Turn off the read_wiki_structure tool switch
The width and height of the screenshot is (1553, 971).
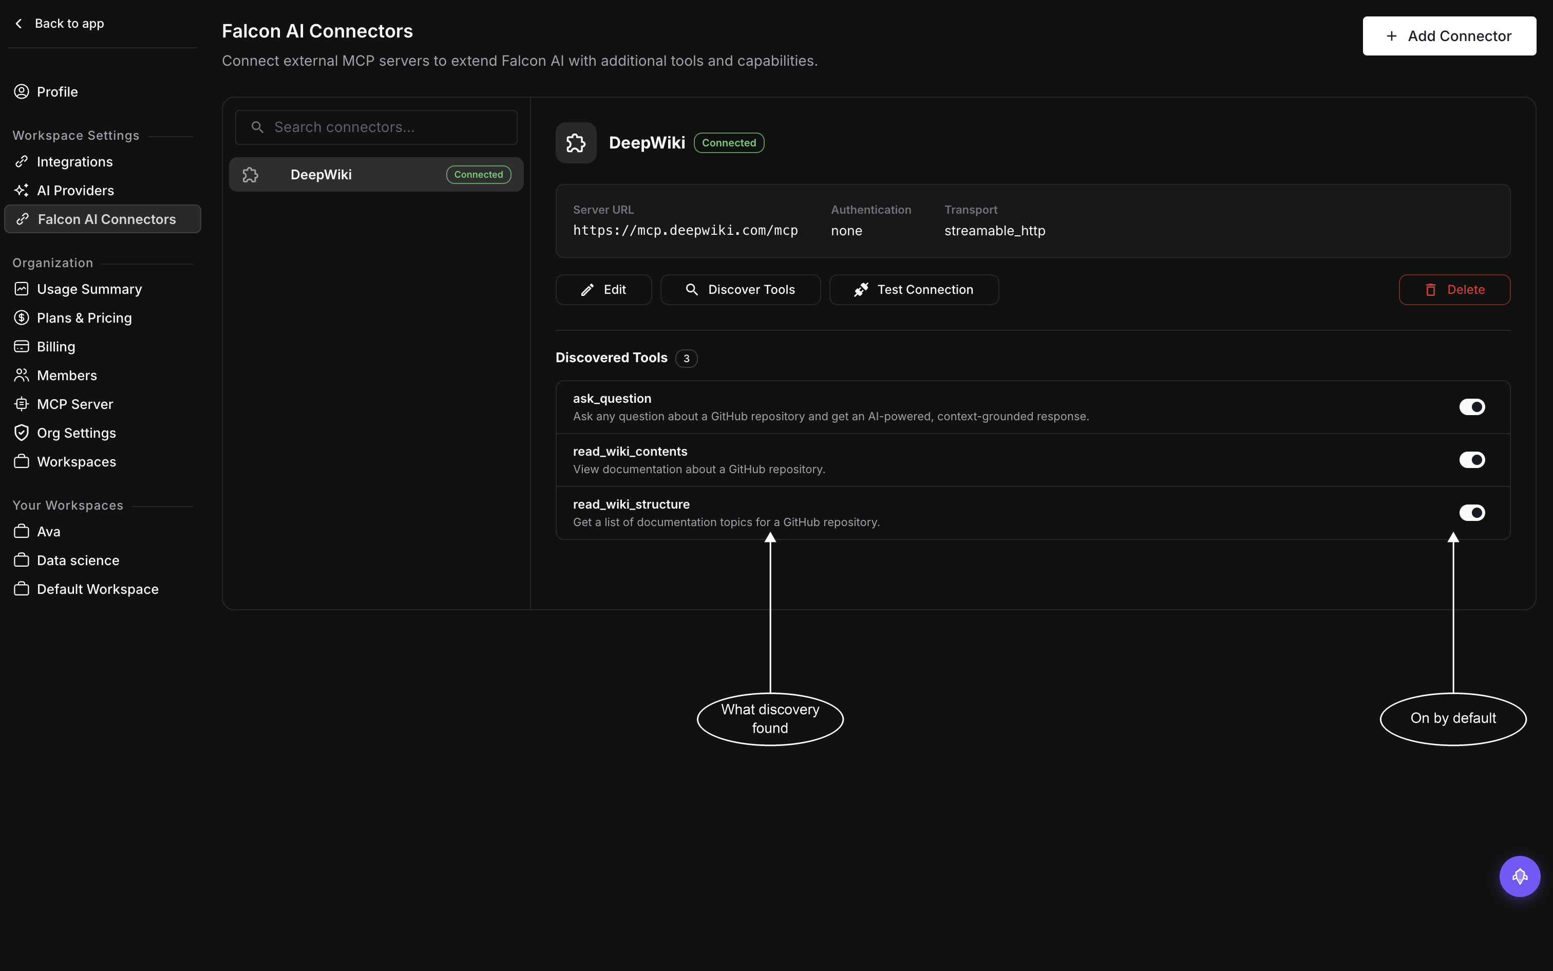click(x=1471, y=513)
